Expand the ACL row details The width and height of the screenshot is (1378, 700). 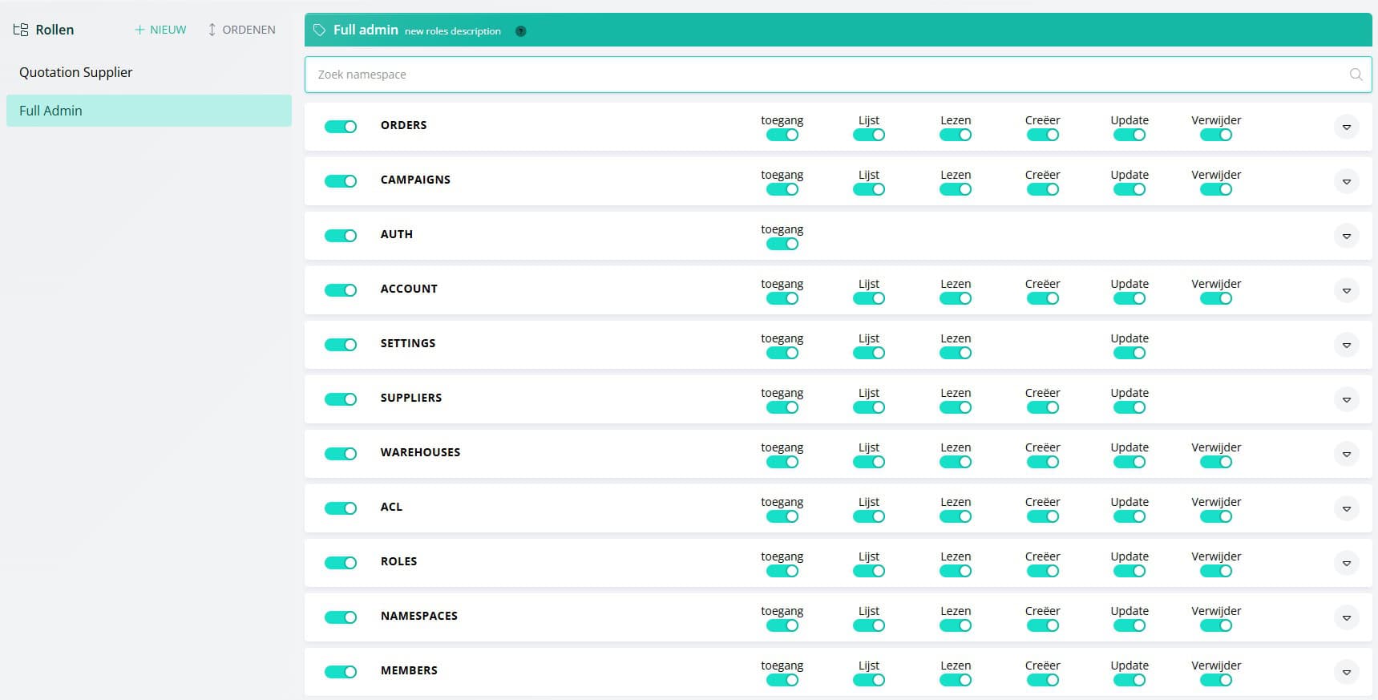1346,508
